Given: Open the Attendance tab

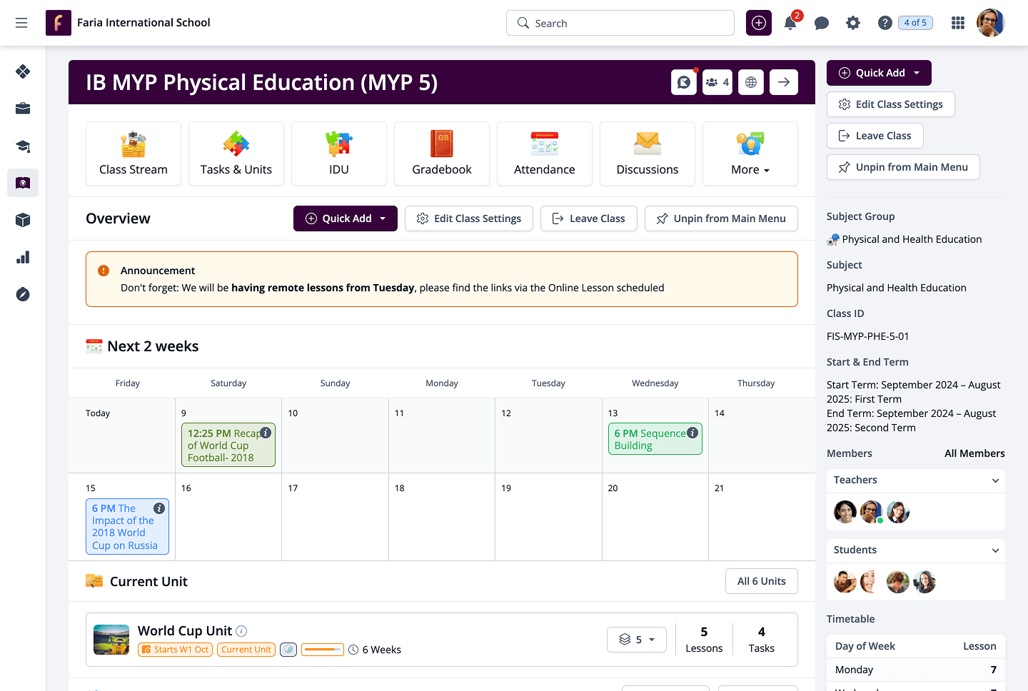Looking at the screenshot, I should tap(545, 153).
